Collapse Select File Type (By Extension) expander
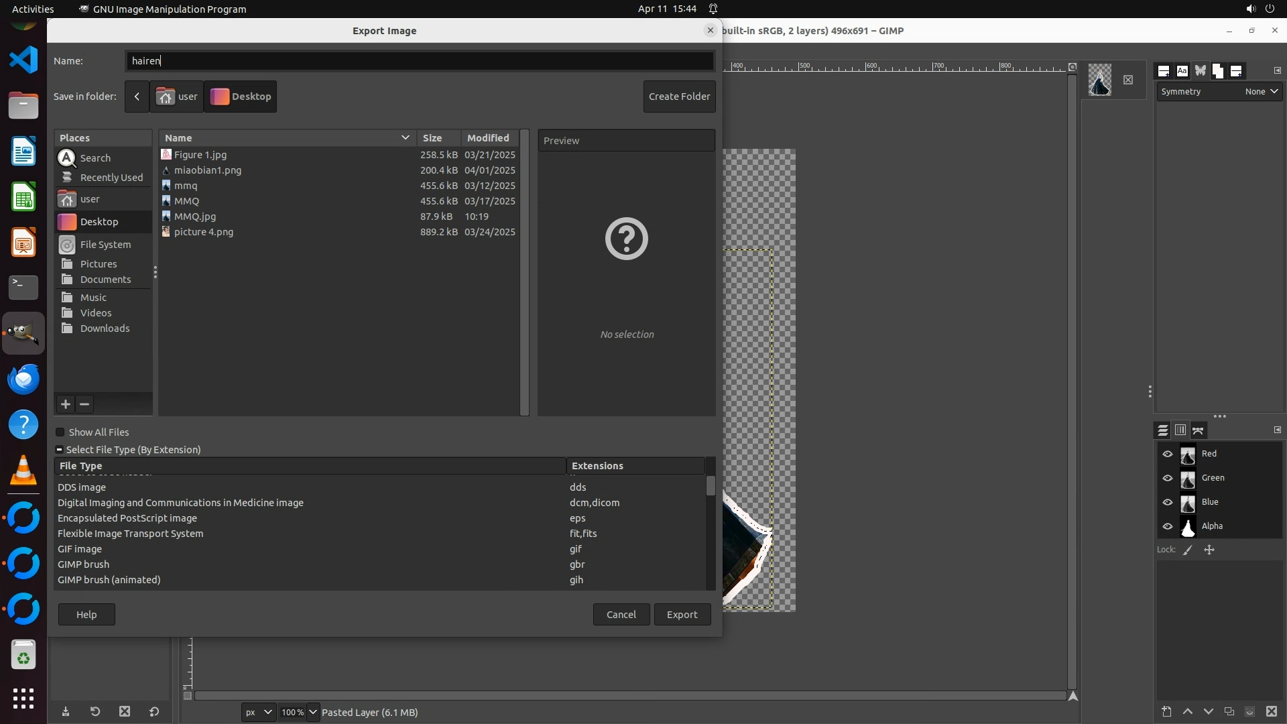Screen dimensions: 1287x724 click(59, 450)
